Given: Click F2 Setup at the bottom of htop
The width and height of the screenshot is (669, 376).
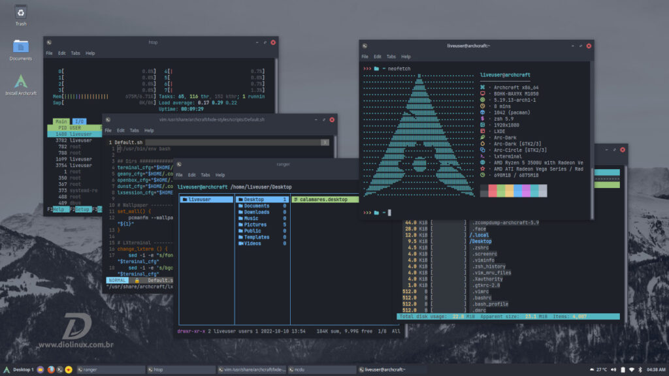Looking at the screenshot, I should pyautogui.click(x=84, y=210).
